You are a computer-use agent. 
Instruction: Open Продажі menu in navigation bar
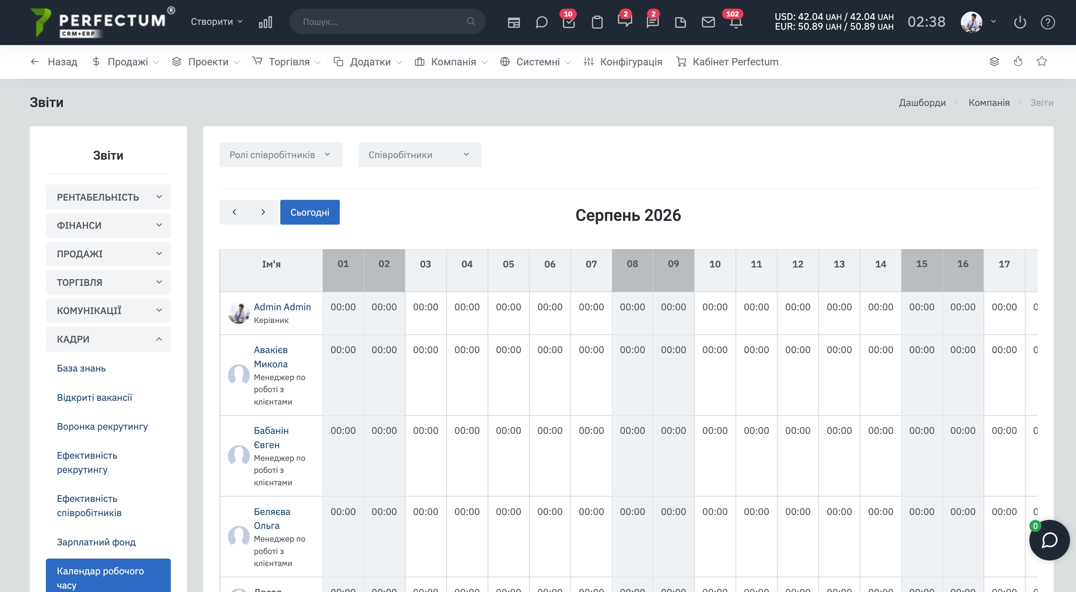click(125, 62)
